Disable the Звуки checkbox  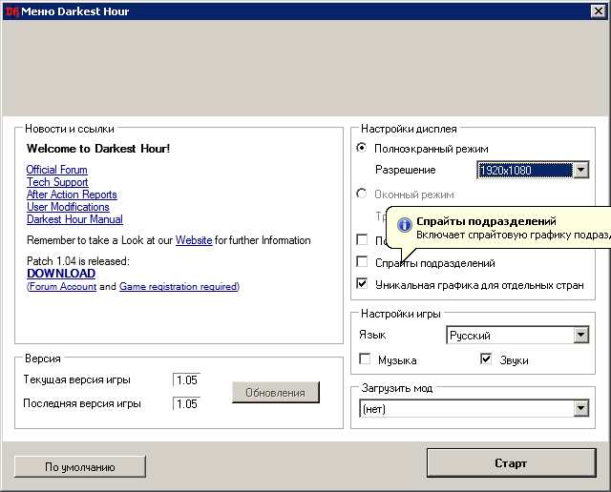click(486, 359)
